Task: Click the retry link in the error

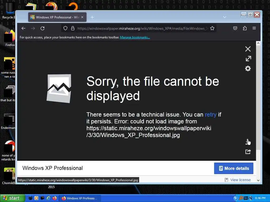Action: click(x=211, y=115)
